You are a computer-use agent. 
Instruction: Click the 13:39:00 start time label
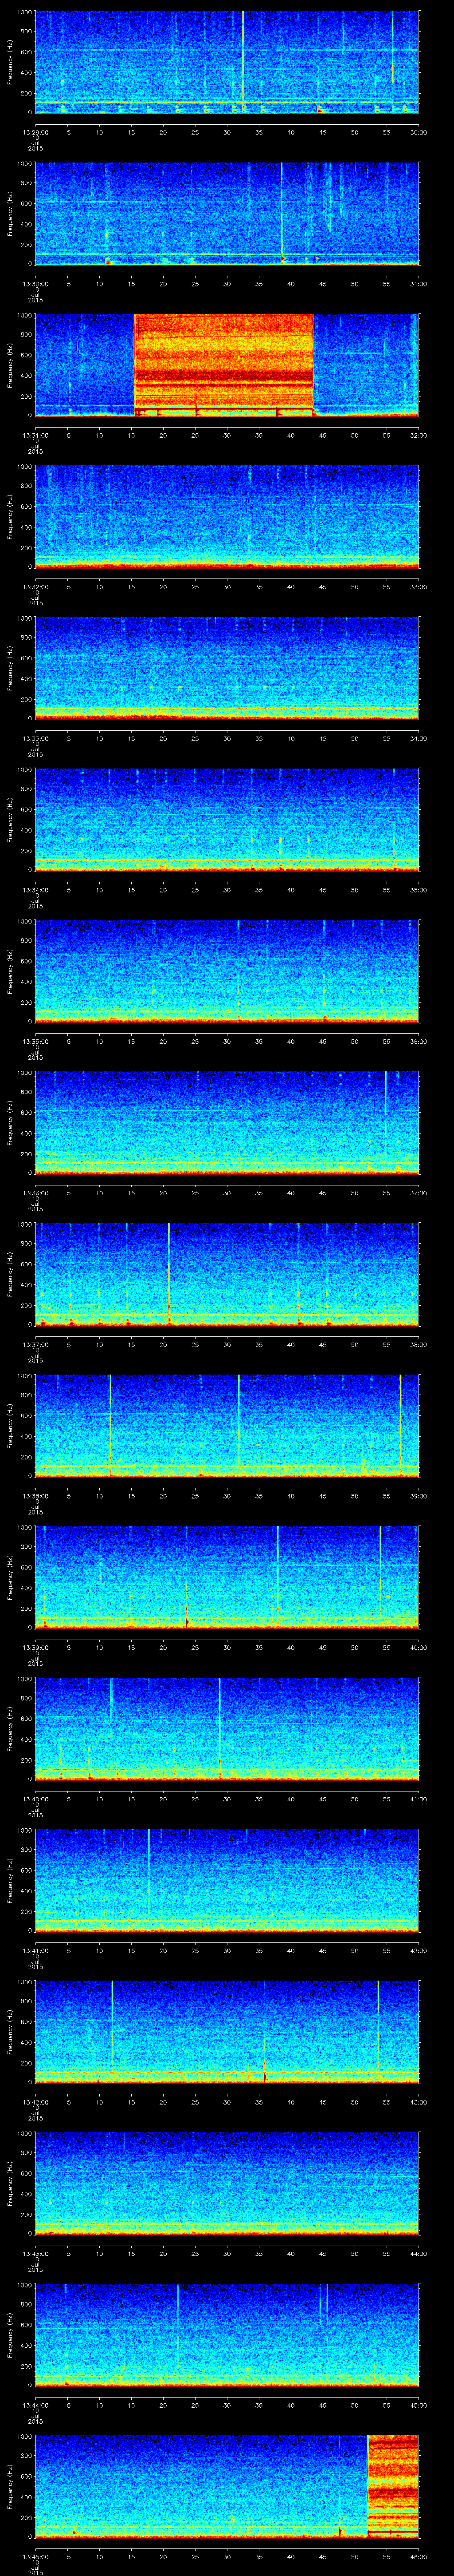(x=35, y=1647)
